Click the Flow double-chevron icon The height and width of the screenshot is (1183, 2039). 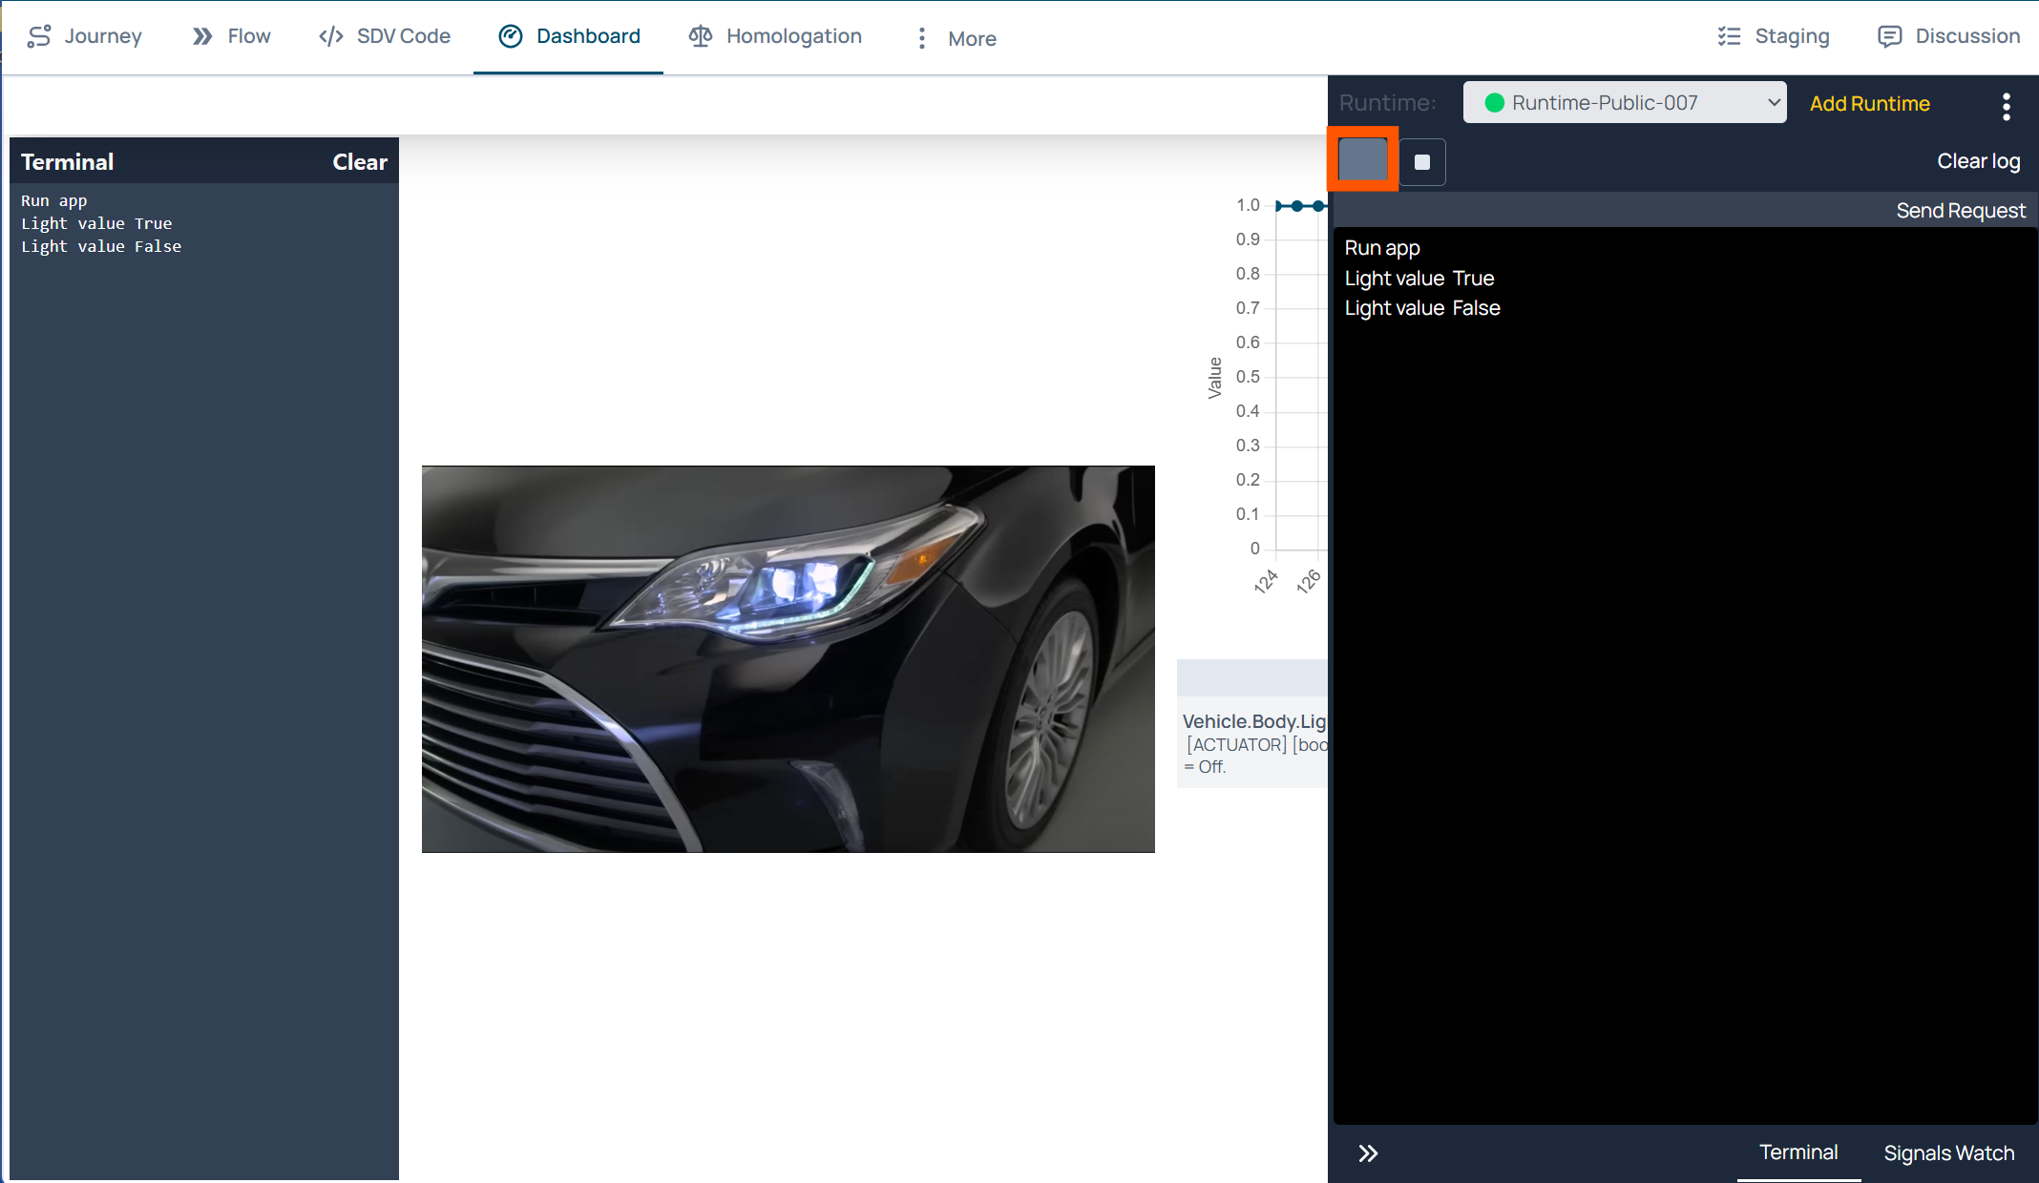point(201,36)
